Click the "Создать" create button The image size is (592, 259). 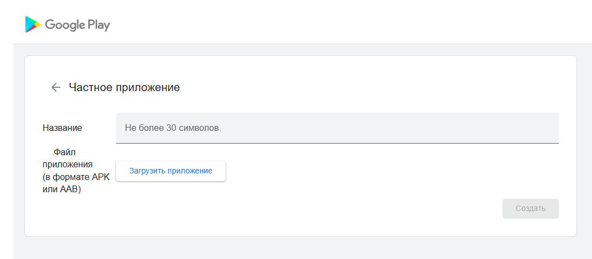[530, 208]
